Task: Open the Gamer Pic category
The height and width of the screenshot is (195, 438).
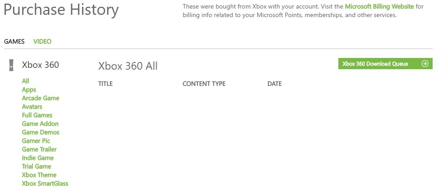Action: pyautogui.click(x=36, y=141)
